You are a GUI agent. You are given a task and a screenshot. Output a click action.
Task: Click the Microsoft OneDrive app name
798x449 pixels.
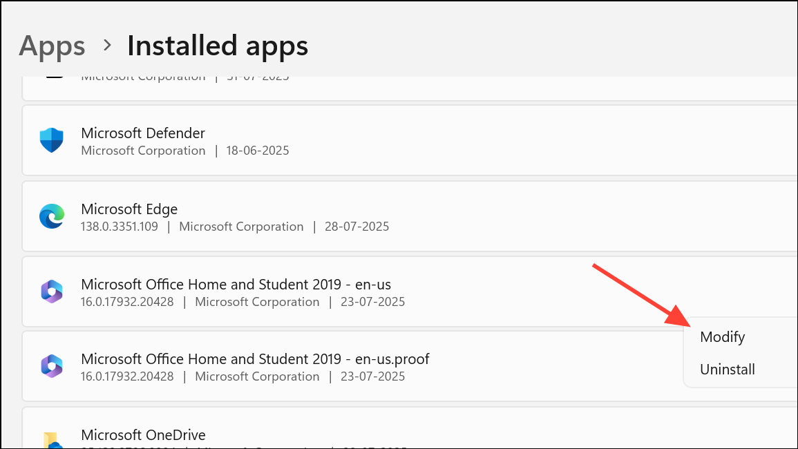click(x=143, y=434)
